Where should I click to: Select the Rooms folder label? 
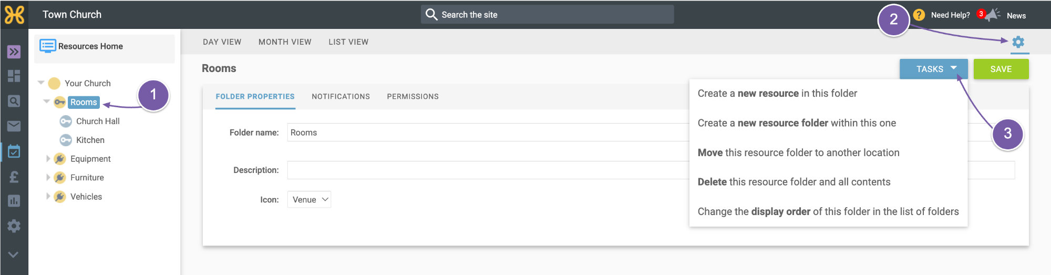[x=84, y=102]
